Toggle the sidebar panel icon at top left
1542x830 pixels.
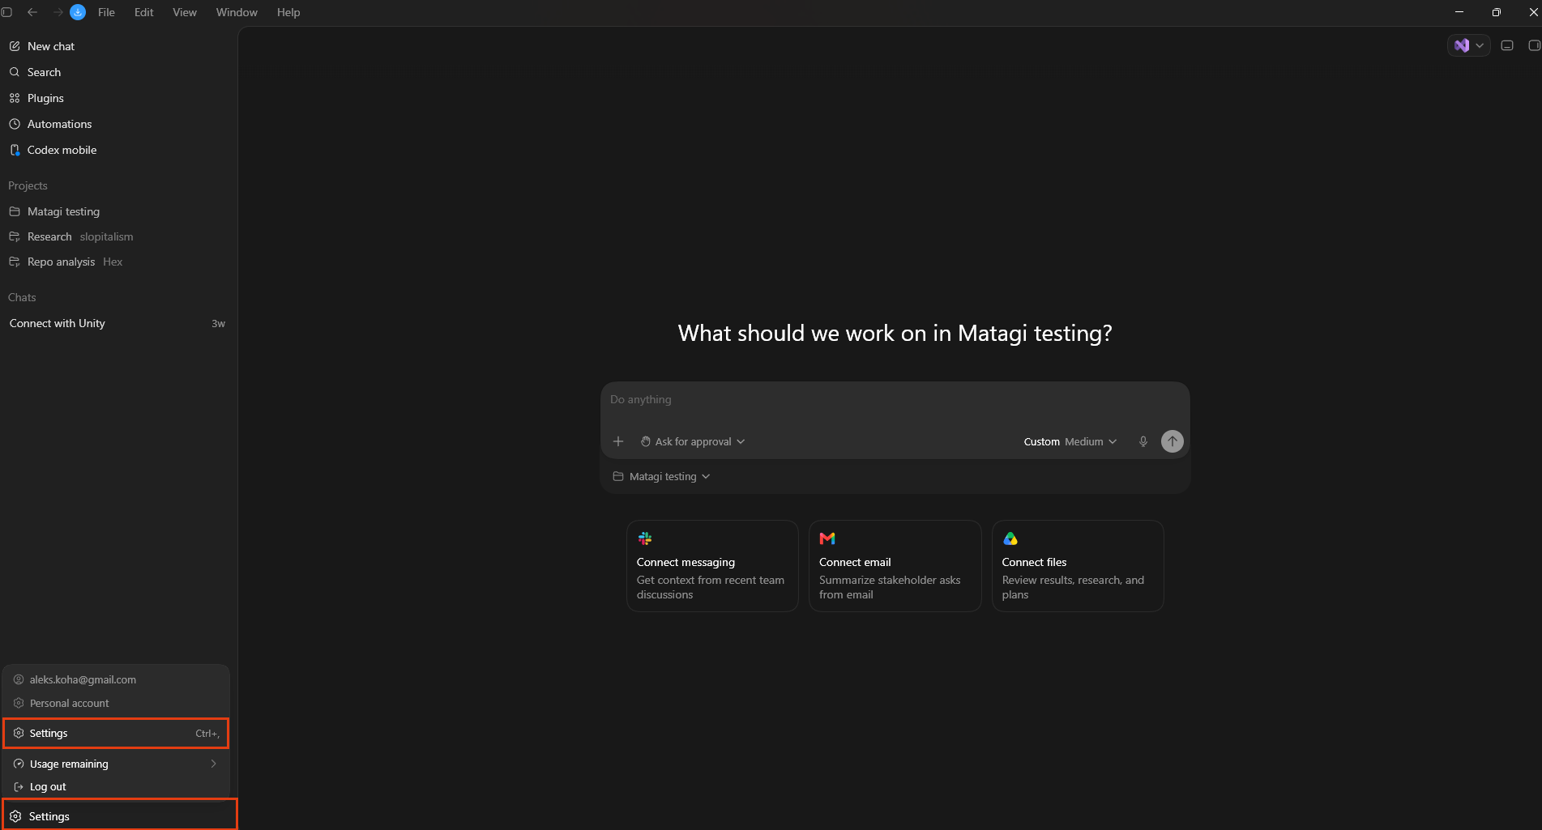(x=7, y=12)
